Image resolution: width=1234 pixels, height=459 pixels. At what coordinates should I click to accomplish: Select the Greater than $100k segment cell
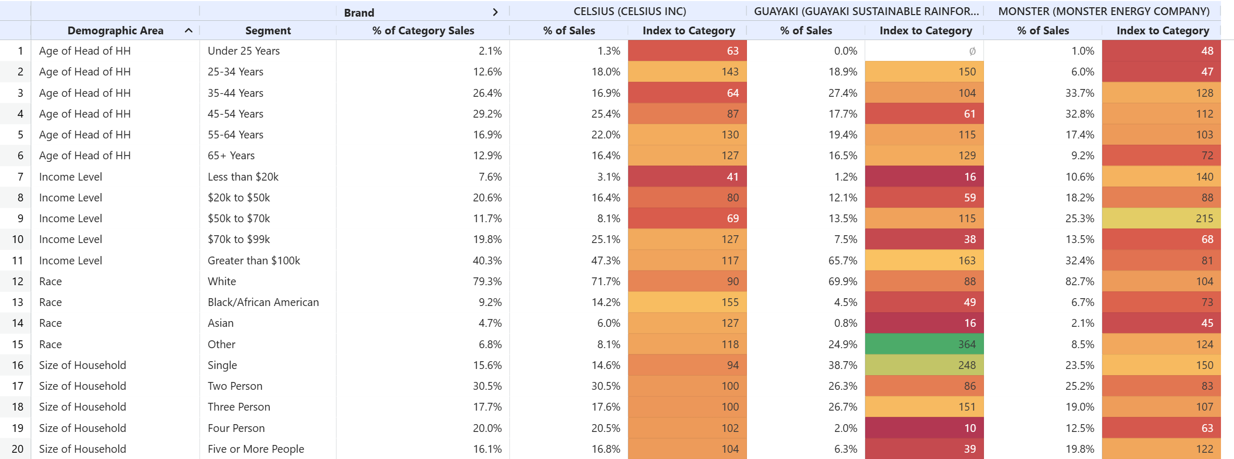coord(254,261)
